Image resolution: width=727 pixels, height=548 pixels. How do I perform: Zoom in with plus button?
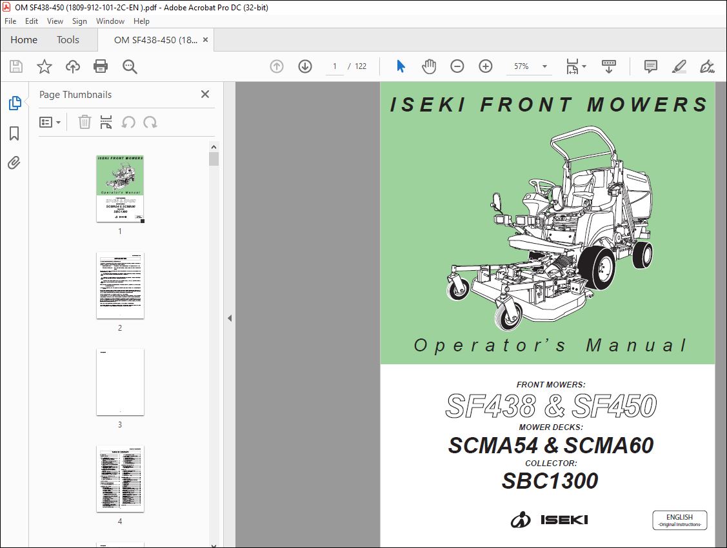[x=486, y=66]
